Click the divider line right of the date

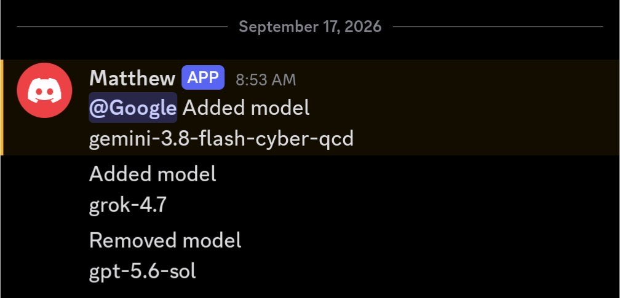[x=498, y=27]
